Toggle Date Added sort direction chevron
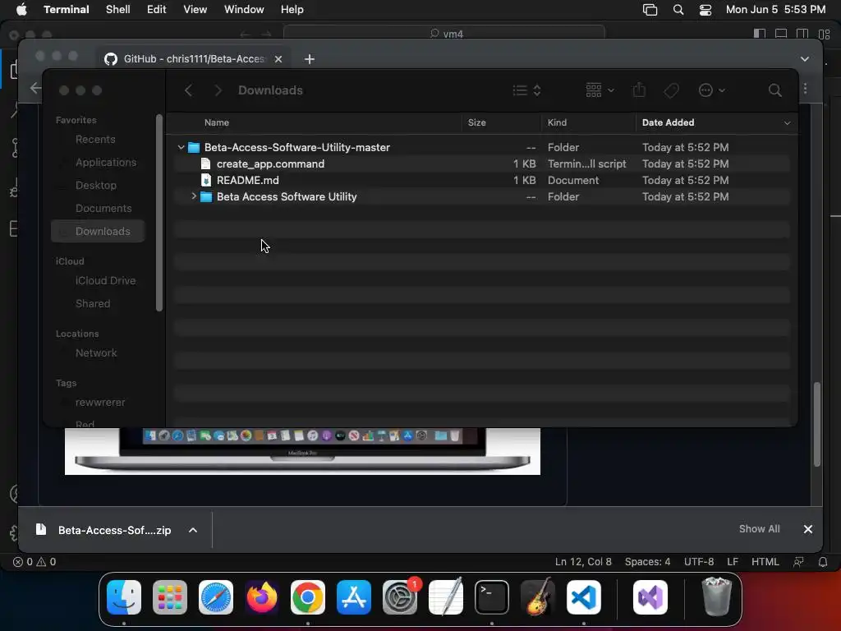 [x=787, y=123]
